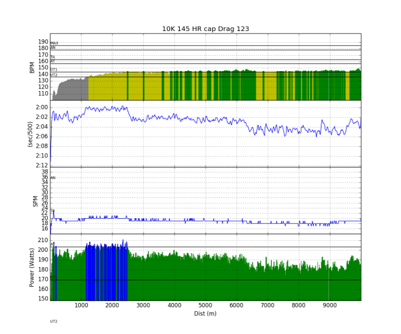Click the 7000 tick on distance axis
This screenshot has height=334, width=401.
[x=267, y=306]
